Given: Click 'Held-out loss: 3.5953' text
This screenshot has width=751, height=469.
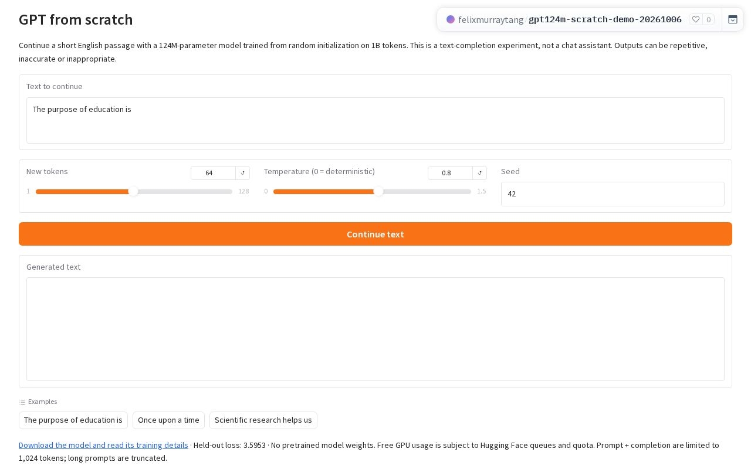Looking at the screenshot, I should coord(229,445).
